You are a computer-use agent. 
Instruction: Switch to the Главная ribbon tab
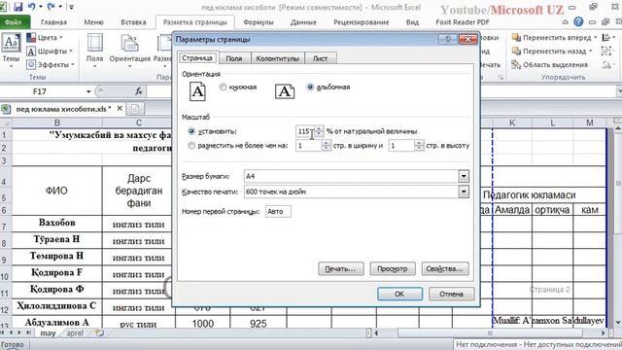(x=53, y=22)
